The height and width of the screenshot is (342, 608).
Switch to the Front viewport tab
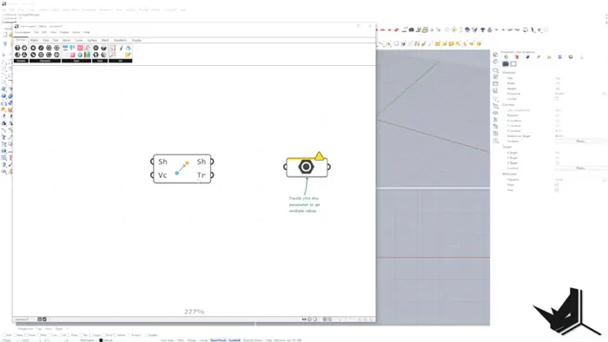49,329
